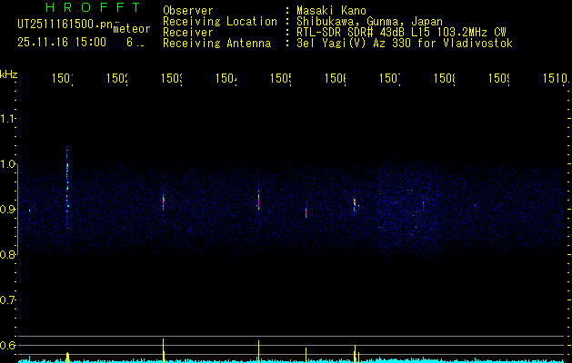Click the 0.8 kHz frequency axis label
This screenshot has width=572, height=363.
pos(8,254)
